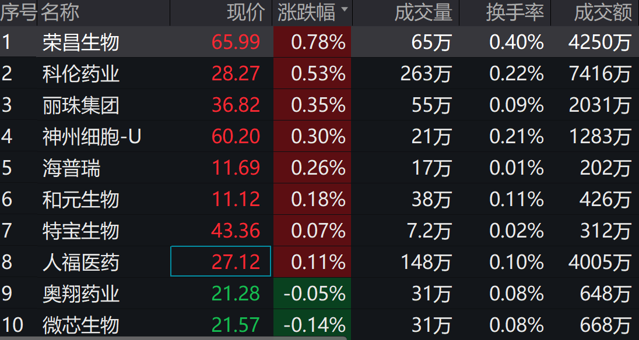Click the price 11.69
Viewport: 639px width, 340px height.
point(236,168)
